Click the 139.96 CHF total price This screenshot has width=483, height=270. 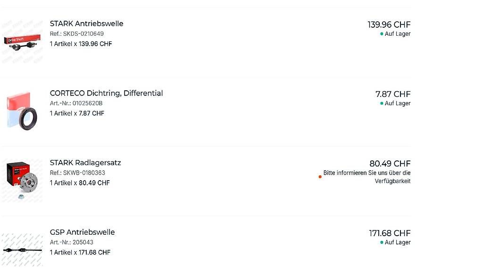(389, 24)
